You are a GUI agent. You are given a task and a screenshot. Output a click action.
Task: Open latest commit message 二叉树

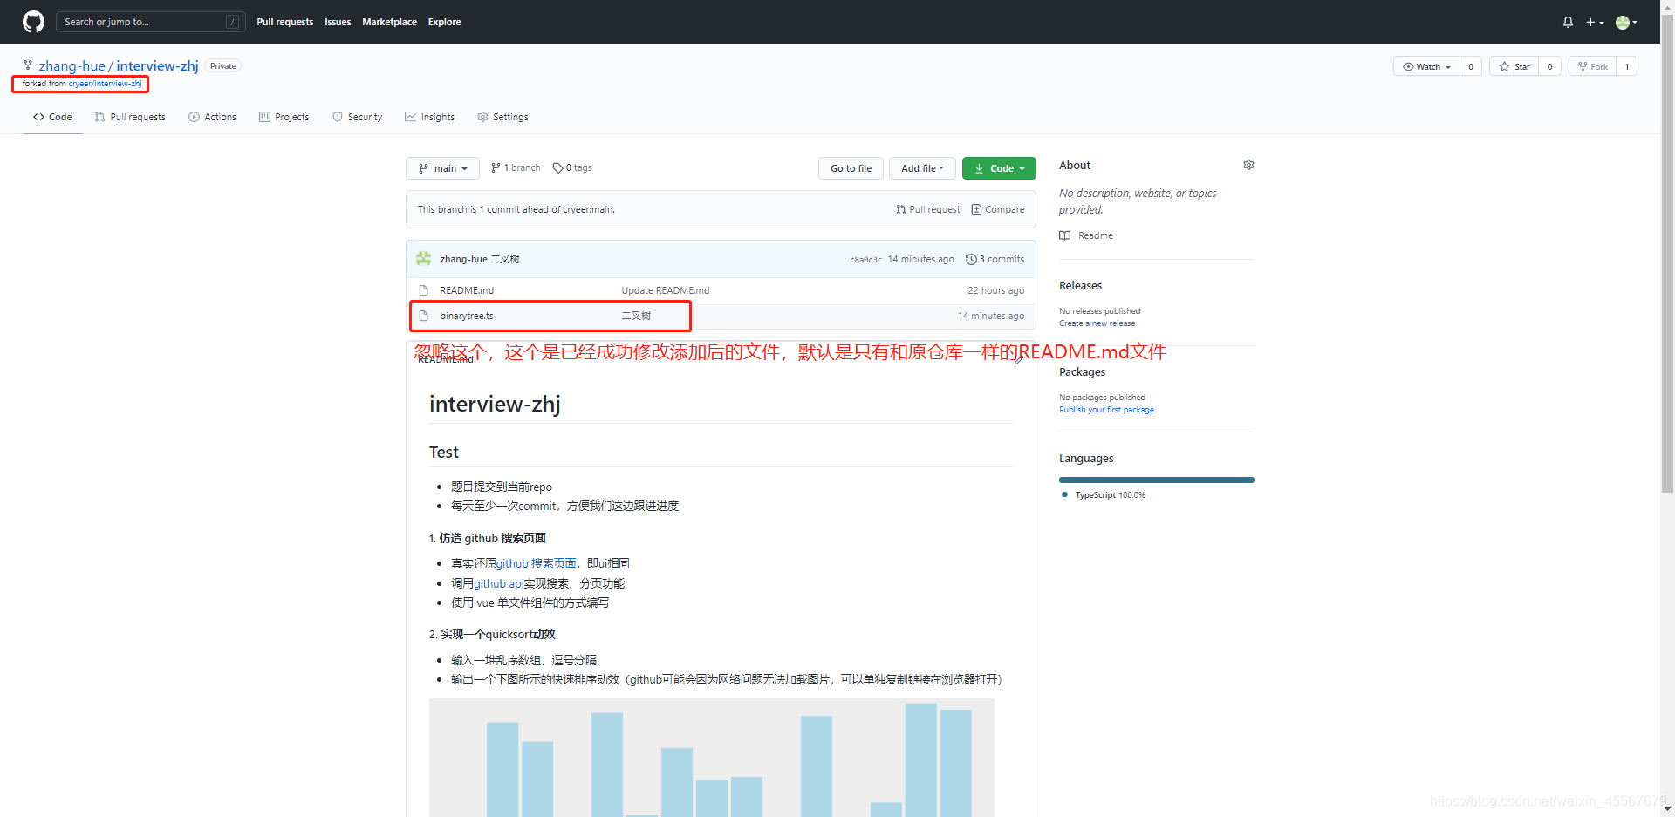click(505, 259)
